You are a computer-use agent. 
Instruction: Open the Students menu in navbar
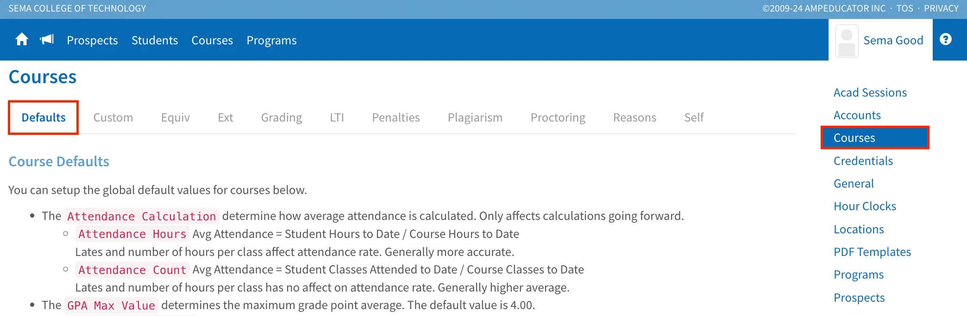[155, 41]
